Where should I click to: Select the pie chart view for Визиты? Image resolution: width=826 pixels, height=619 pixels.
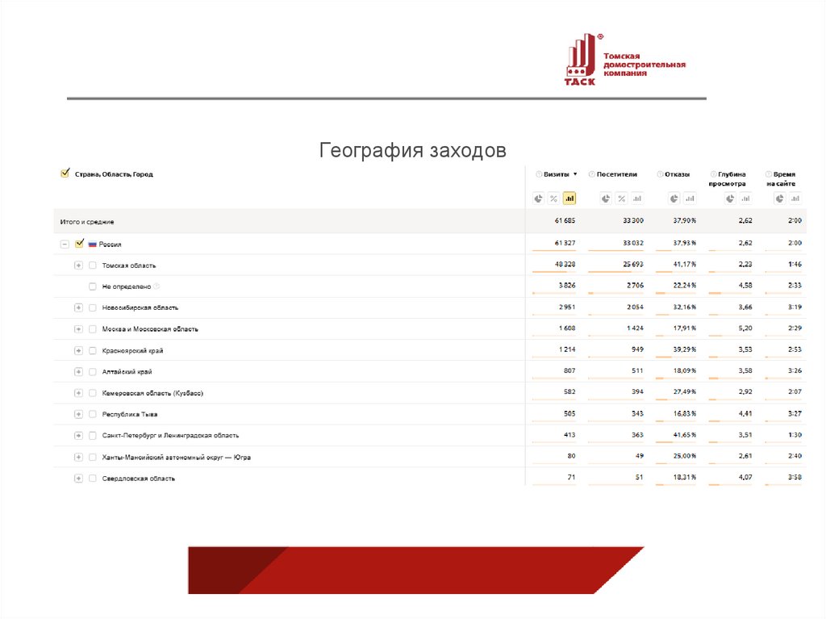(x=537, y=198)
